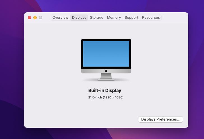Click the Apple logo on the iMac
204x139 pixels.
click(x=106, y=71)
